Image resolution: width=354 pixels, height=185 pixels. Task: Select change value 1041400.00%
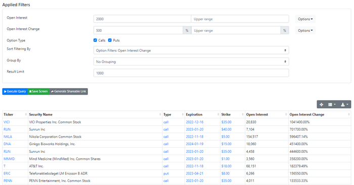point(299,122)
